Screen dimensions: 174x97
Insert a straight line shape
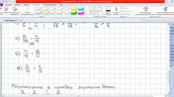tap(90, 8)
